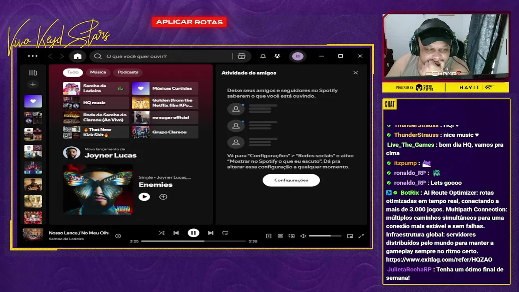Open the three-dots menu in Spotify

pos(32,56)
